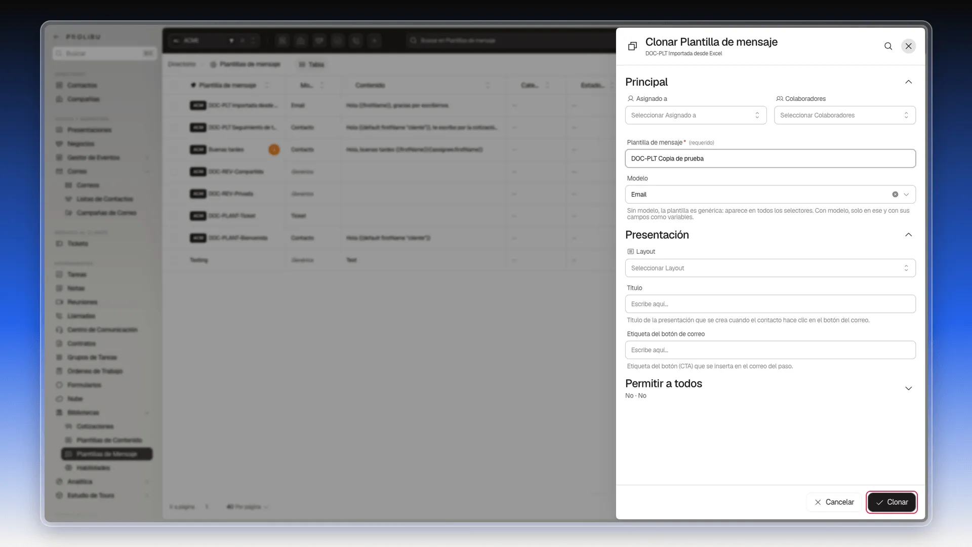Switch to the Tabla view tab
The height and width of the screenshot is (547, 972).
(x=311, y=64)
